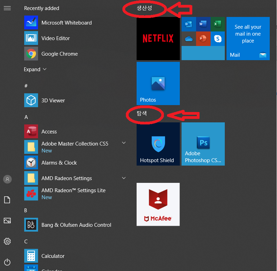Open Skype from the Office tile group

[218, 39]
